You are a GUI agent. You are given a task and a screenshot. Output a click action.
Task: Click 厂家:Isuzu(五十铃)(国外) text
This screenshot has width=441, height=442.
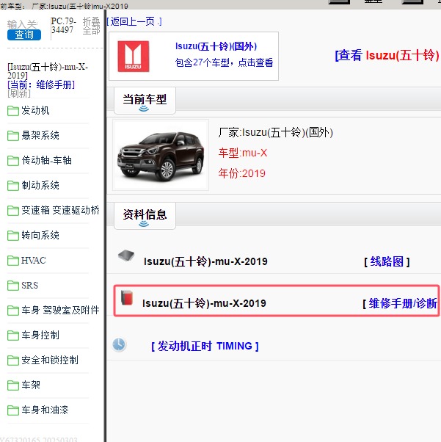pyautogui.click(x=276, y=132)
